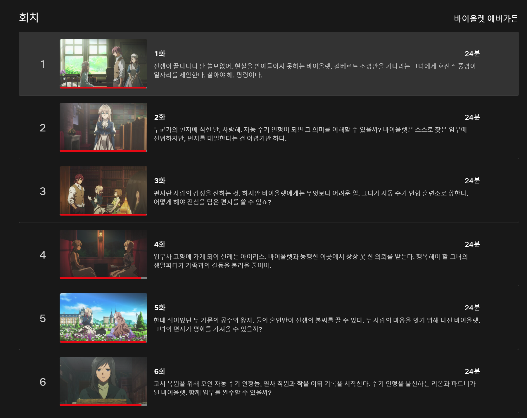This screenshot has height=418, width=527.
Task: Select episode number 3 in list
Action: tap(43, 191)
